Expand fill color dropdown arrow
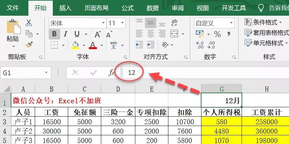The height and width of the screenshot is (144, 289). coord(84,45)
